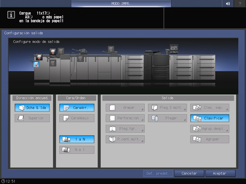Screen dimensions: 246x184
Task: Select the output tray icon above the folding unit
Action: tap(111, 49)
